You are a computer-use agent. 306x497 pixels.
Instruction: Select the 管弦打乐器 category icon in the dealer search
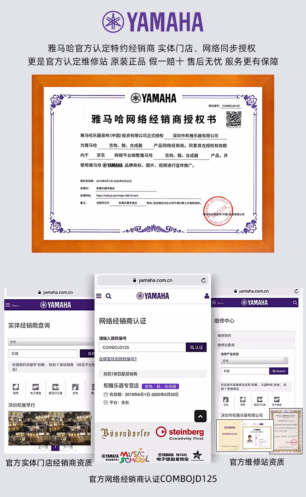55,389
